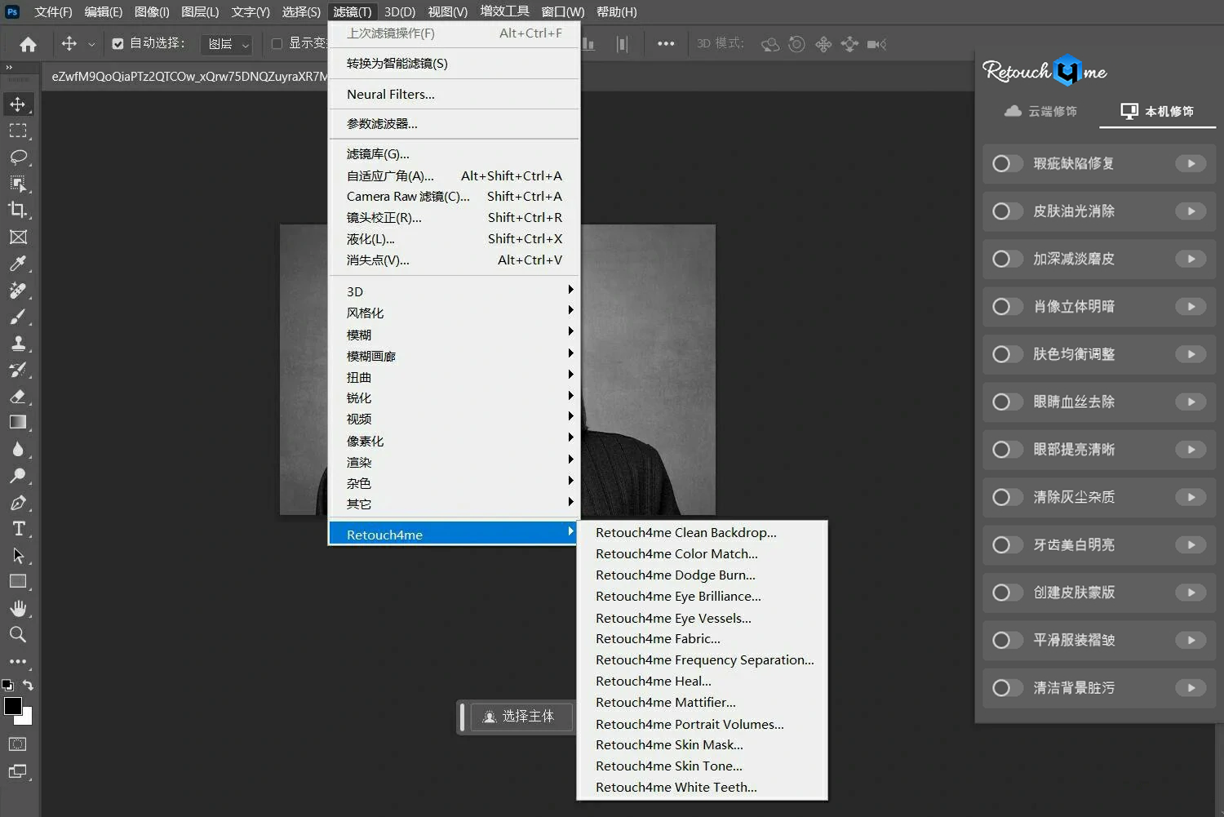
Task: Choose 液化 (Liquify) menu entry
Action: 454,238
